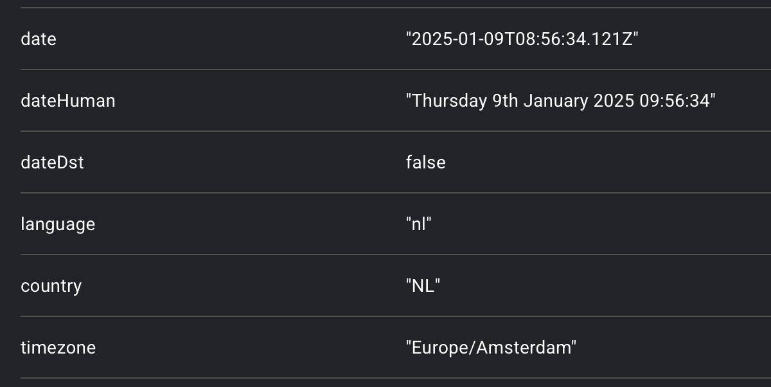Click "Europe" in the timezone value
The width and height of the screenshot is (771, 387).
(x=442, y=348)
